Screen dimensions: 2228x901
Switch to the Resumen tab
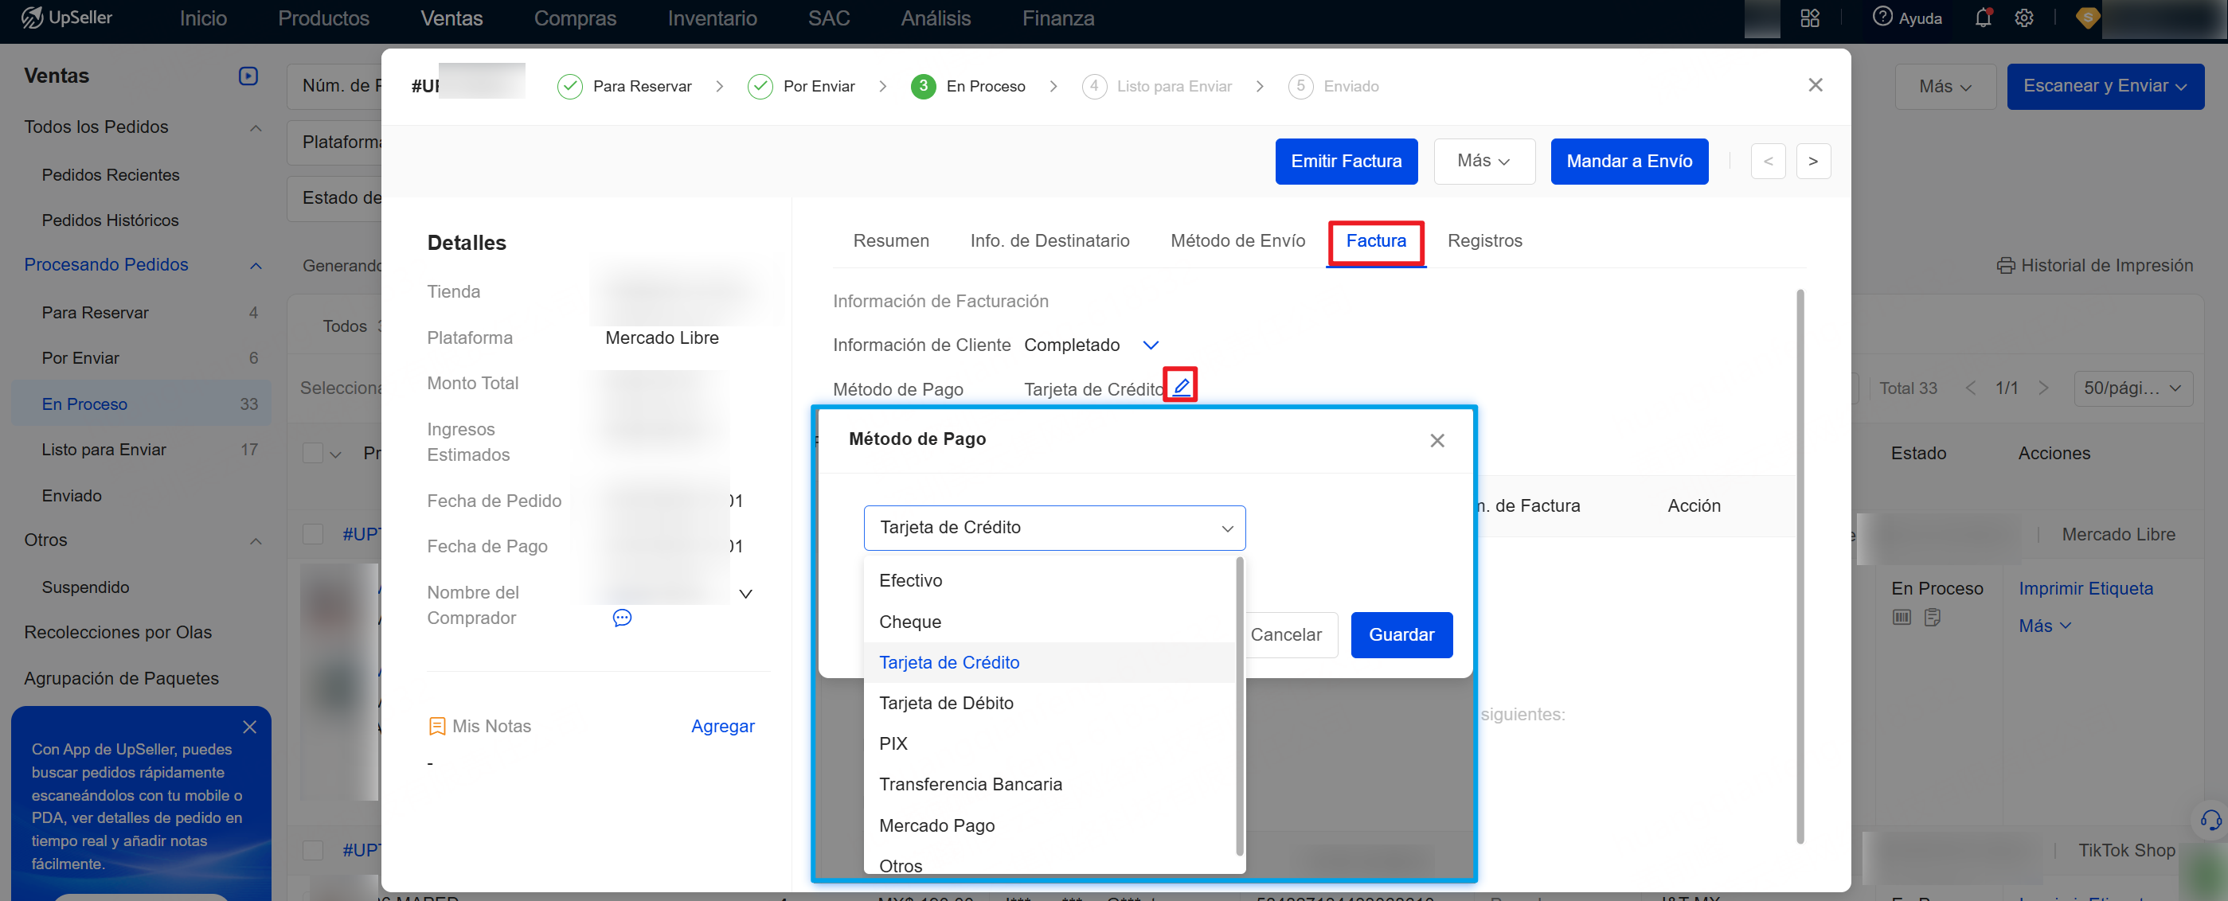point(891,241)
